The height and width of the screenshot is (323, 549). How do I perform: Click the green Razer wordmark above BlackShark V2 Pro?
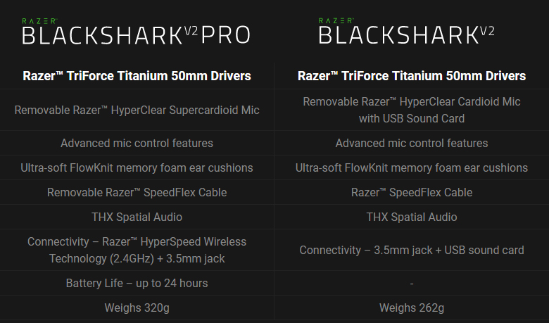(x=39, y=21)
